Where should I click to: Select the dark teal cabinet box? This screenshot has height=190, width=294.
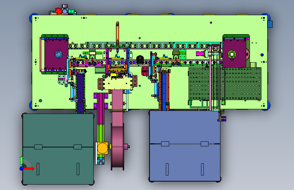coord(58,149)
